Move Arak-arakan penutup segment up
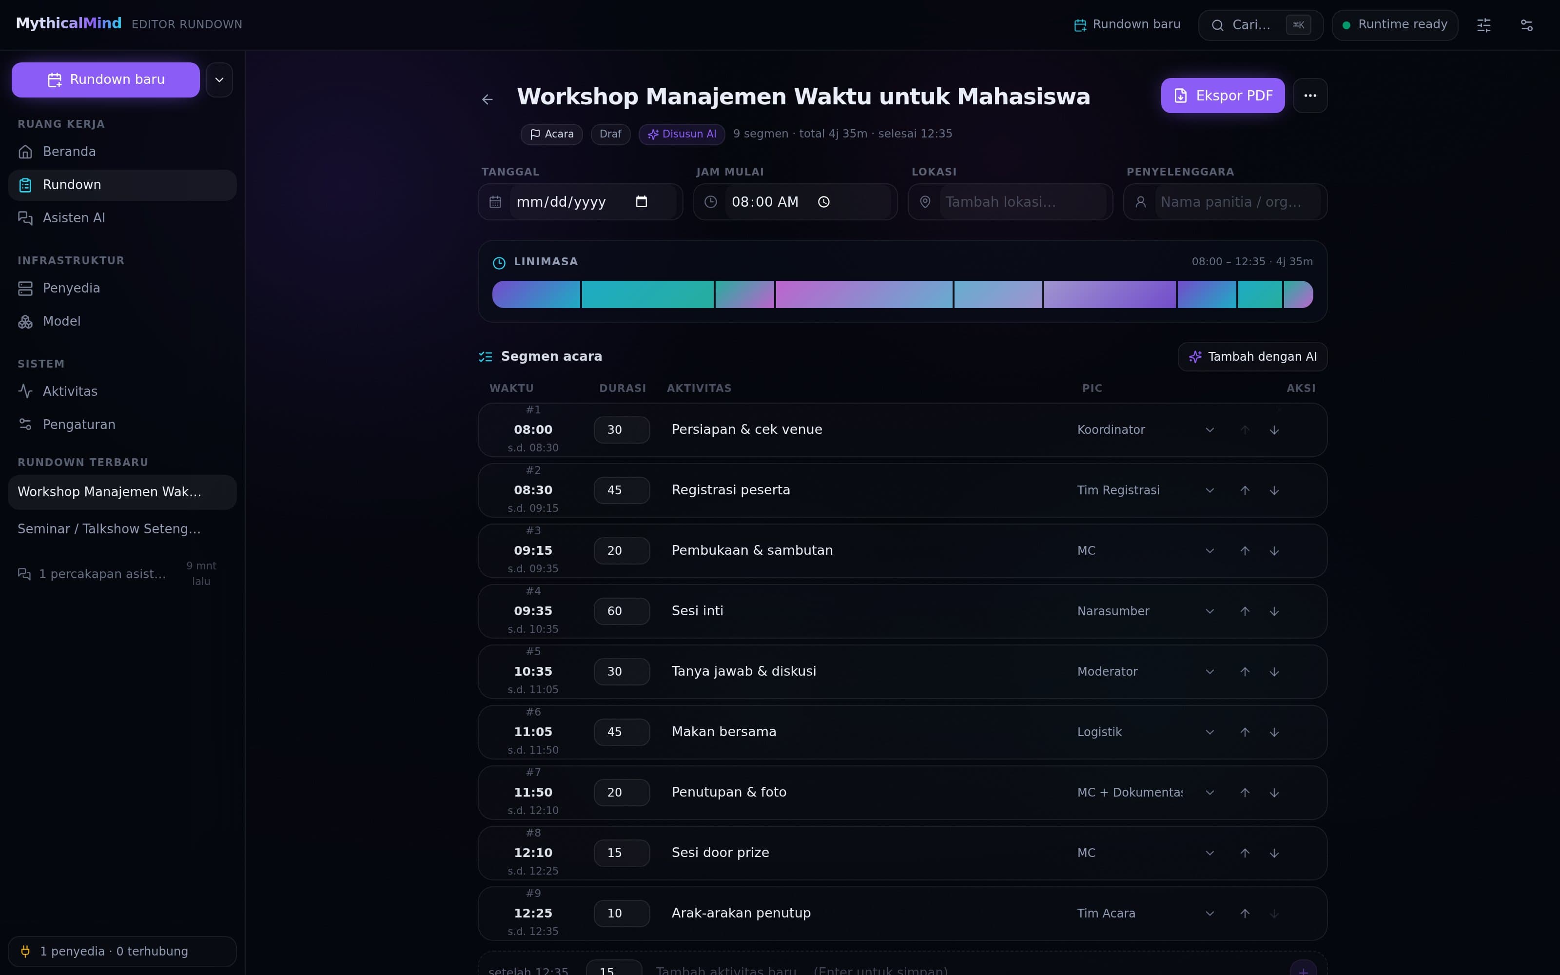This screenshot has width=1560, height=975. pyautogui.click(x=1245, y=914)
